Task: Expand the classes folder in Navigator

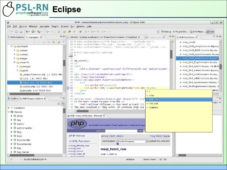Action: (x=15, y=50)
